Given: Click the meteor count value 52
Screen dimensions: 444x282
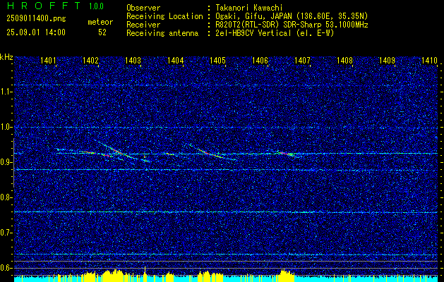Looking at the screenshot, I should pyautogui.click(x=102, y=32).
